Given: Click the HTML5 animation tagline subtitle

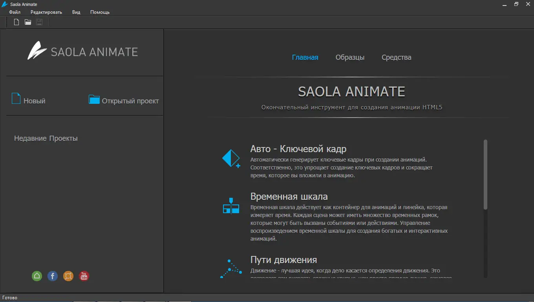Looking at the screenshot, I should 352,107.
